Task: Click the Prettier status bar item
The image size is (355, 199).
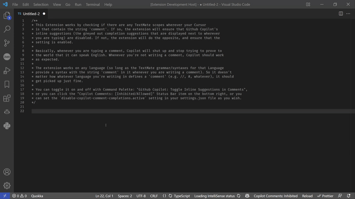Action: pyautogui.click(x=325, y=196)
